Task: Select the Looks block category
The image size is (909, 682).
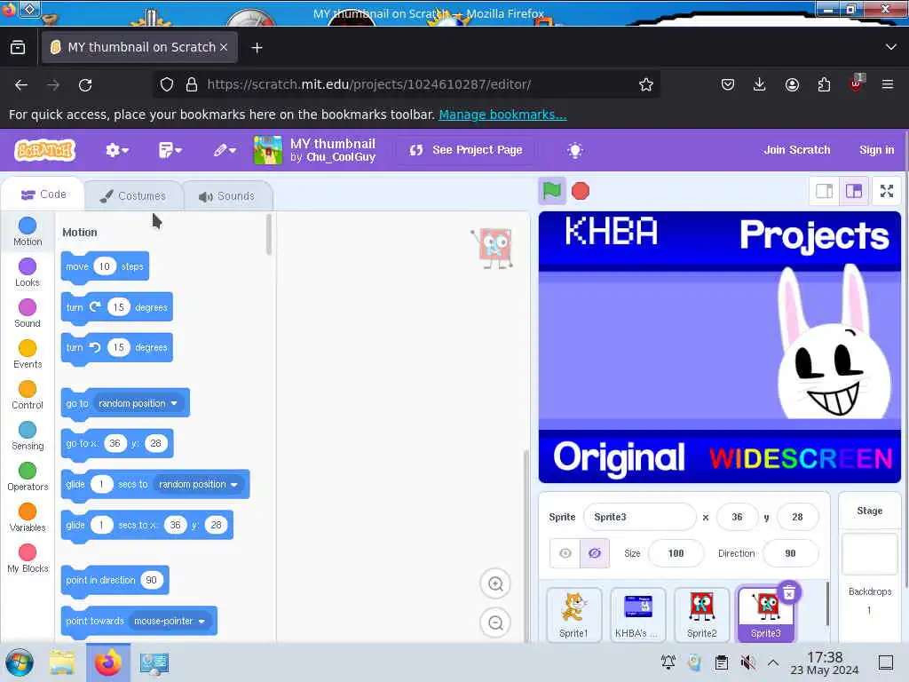Action: point(28,273)
